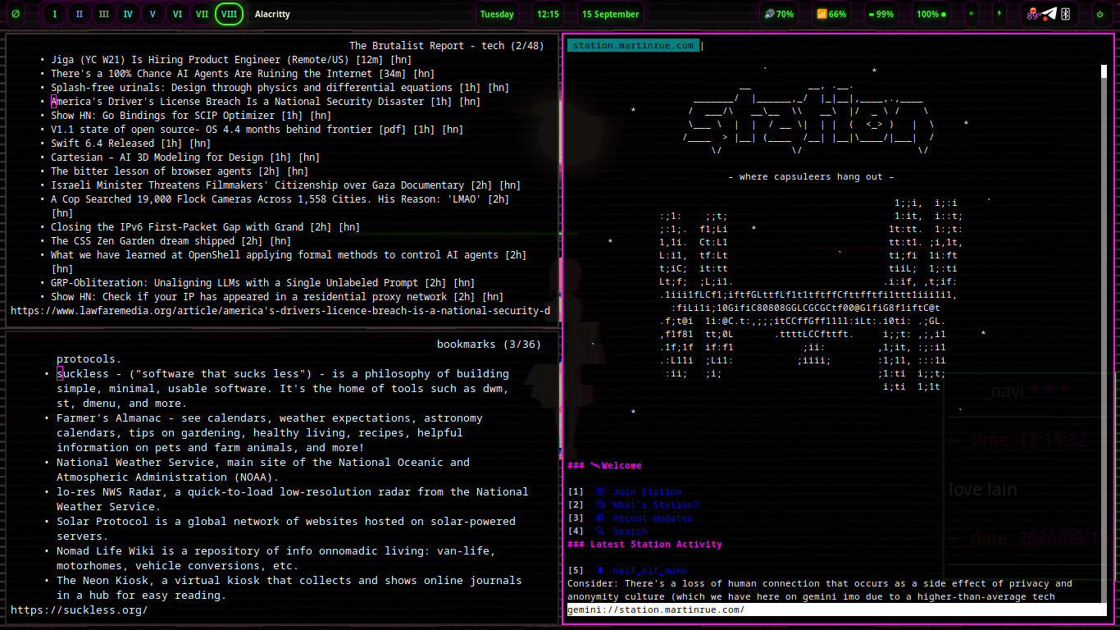Click the Welcome heading on the Station page
The width and height of the screenshot is (1120, 630).
coord(605,466)
